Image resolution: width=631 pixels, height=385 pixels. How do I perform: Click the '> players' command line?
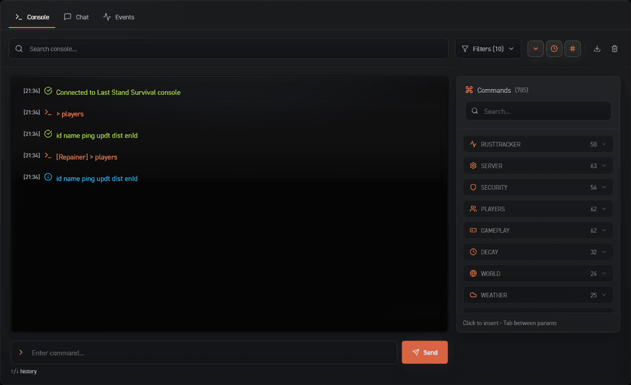pos(70,114)
